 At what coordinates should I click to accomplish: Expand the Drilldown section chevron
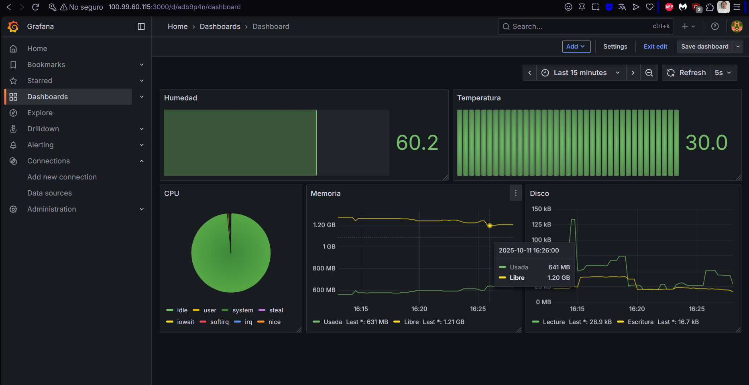(142, 129)
